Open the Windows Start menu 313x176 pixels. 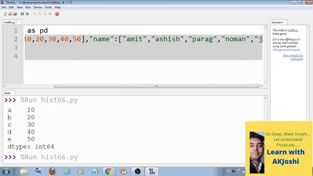tap(6, 172)
